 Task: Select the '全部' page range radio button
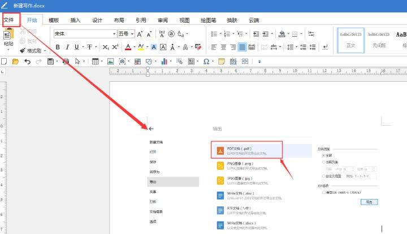pyautogui.click(x=323, y=155)
